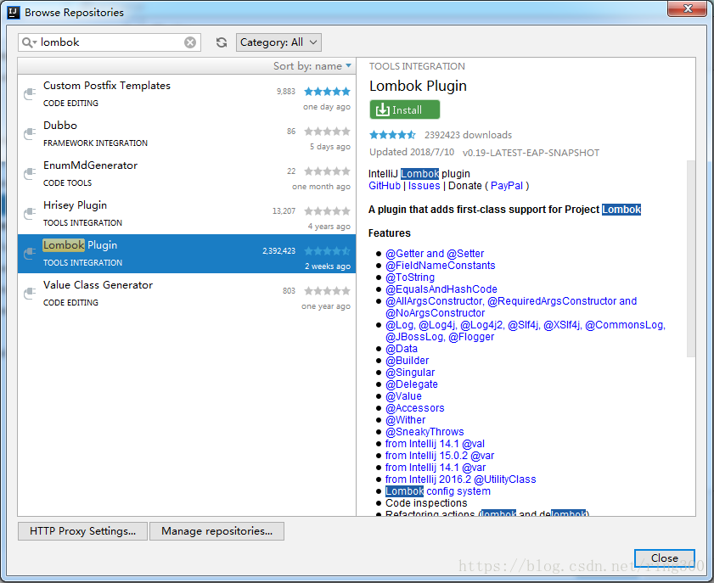The height and width of the screenshot is (583, 714).
Task: Select the Dubbo plugin row
Action: [187, 134]
